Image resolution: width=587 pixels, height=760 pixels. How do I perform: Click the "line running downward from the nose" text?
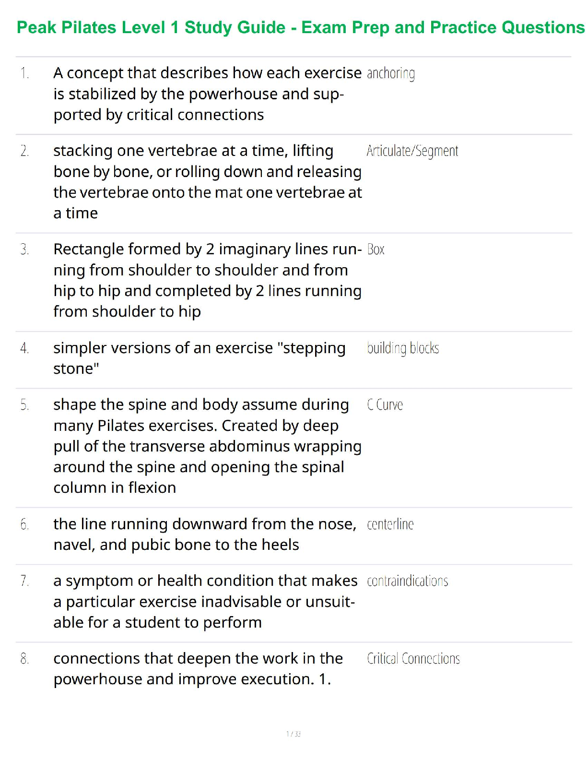tap(205, 534)
